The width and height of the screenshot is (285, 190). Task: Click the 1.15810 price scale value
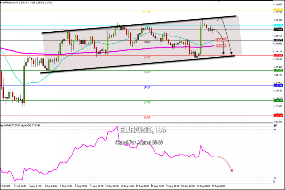(x=278, y=59)
